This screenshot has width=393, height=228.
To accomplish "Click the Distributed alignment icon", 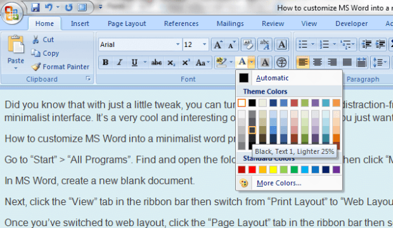I will pos(361,62).
